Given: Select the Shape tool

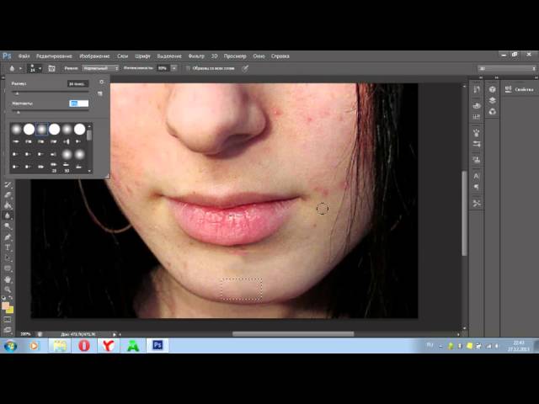Looking at the screenshot, I should (x=8, y=268).
